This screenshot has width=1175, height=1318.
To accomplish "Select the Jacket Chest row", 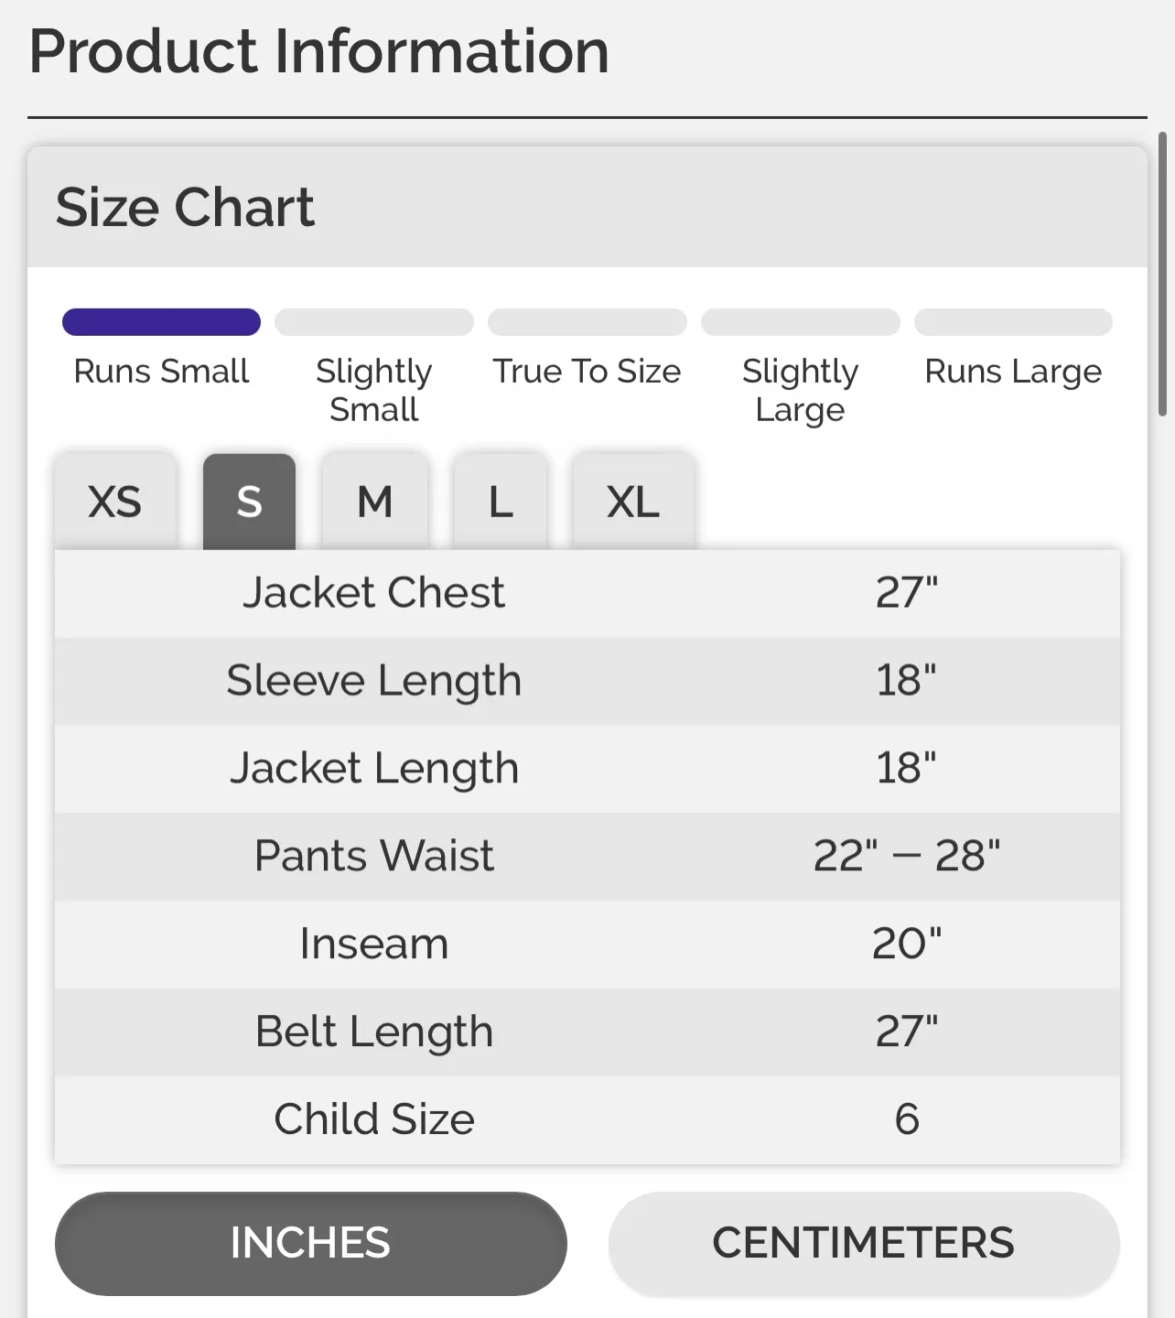I will click(x=587, y=593).
